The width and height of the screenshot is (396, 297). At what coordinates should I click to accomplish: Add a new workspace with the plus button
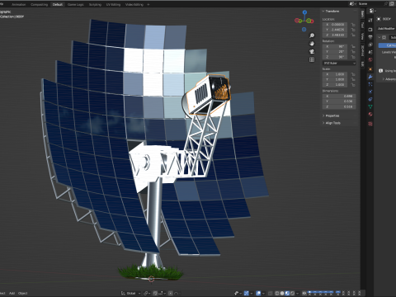148,4
